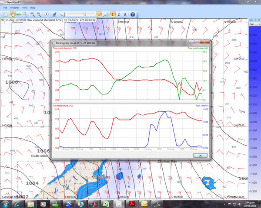Screen dimensions: 261x208
Task: Open Windows Media Player from taskbar
Action: pyautogui.click(x=43, y=204)
